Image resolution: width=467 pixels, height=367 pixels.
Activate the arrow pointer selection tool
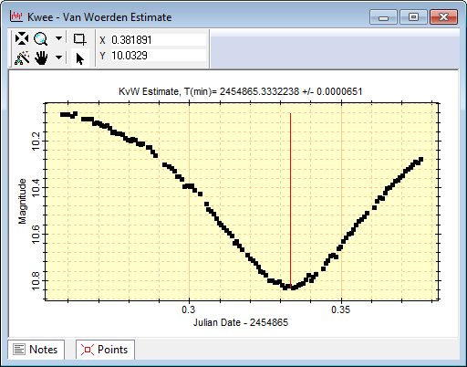79,58
